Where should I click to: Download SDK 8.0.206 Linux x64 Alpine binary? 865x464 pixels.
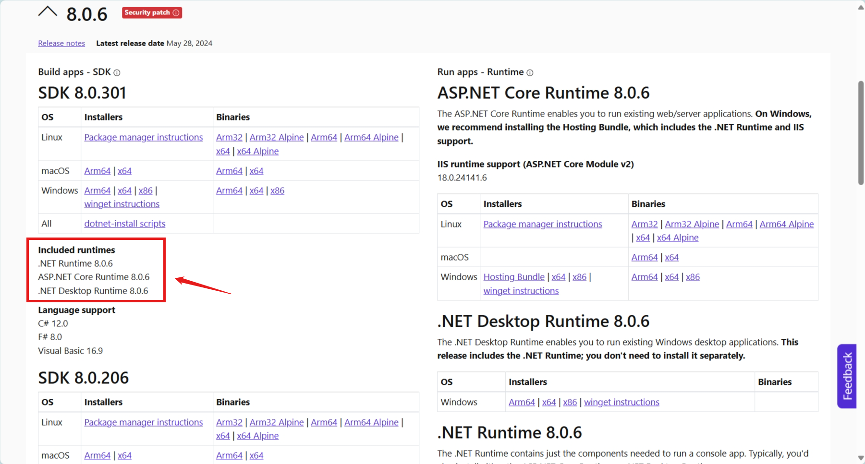click(258, 436)
